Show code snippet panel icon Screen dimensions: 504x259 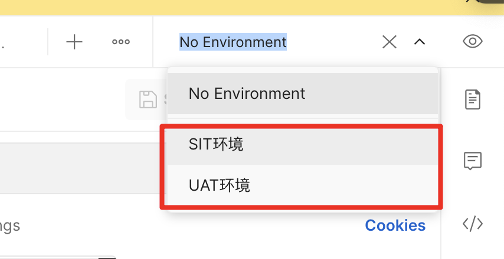point(473,224)
